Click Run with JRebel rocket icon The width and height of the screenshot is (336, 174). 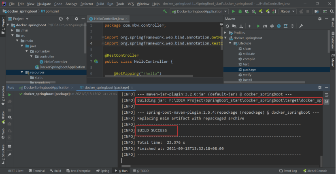(261, 11)
